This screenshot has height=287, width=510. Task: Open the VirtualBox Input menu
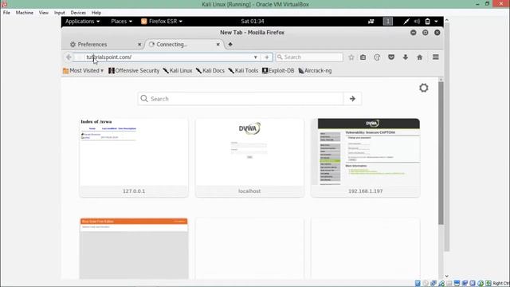[60, 13]
